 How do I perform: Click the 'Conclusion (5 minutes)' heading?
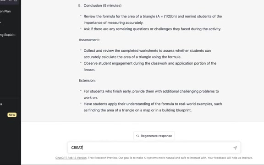click(102, 5)
